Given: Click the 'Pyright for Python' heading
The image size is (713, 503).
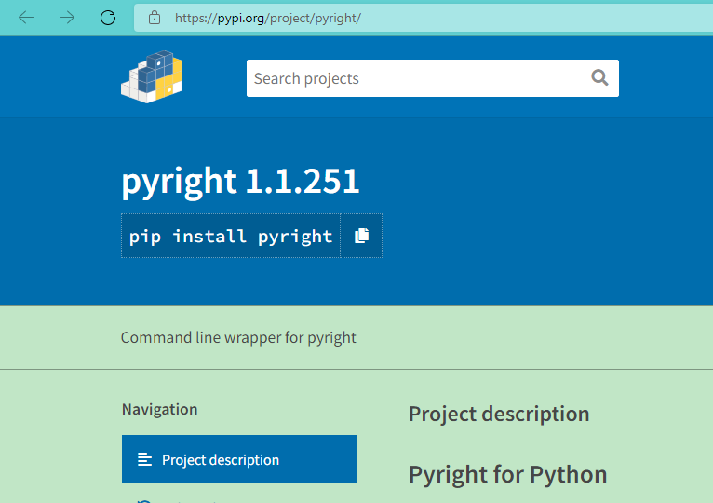Looking at the screenshot, I should 507,474.
